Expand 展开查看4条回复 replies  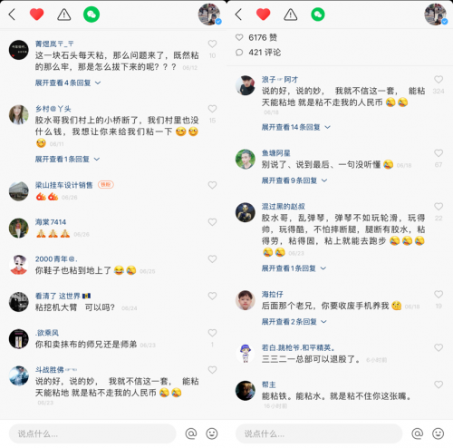coord(68,83)
